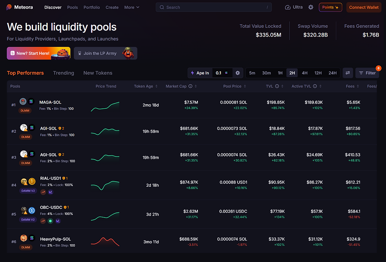Click the green circle icon under OBC-USDC
Image resolution: width=386 pixels, height=262 pixels.
(x=50, y=221)
